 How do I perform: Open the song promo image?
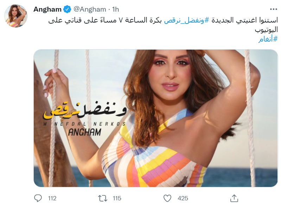[155, 118]
